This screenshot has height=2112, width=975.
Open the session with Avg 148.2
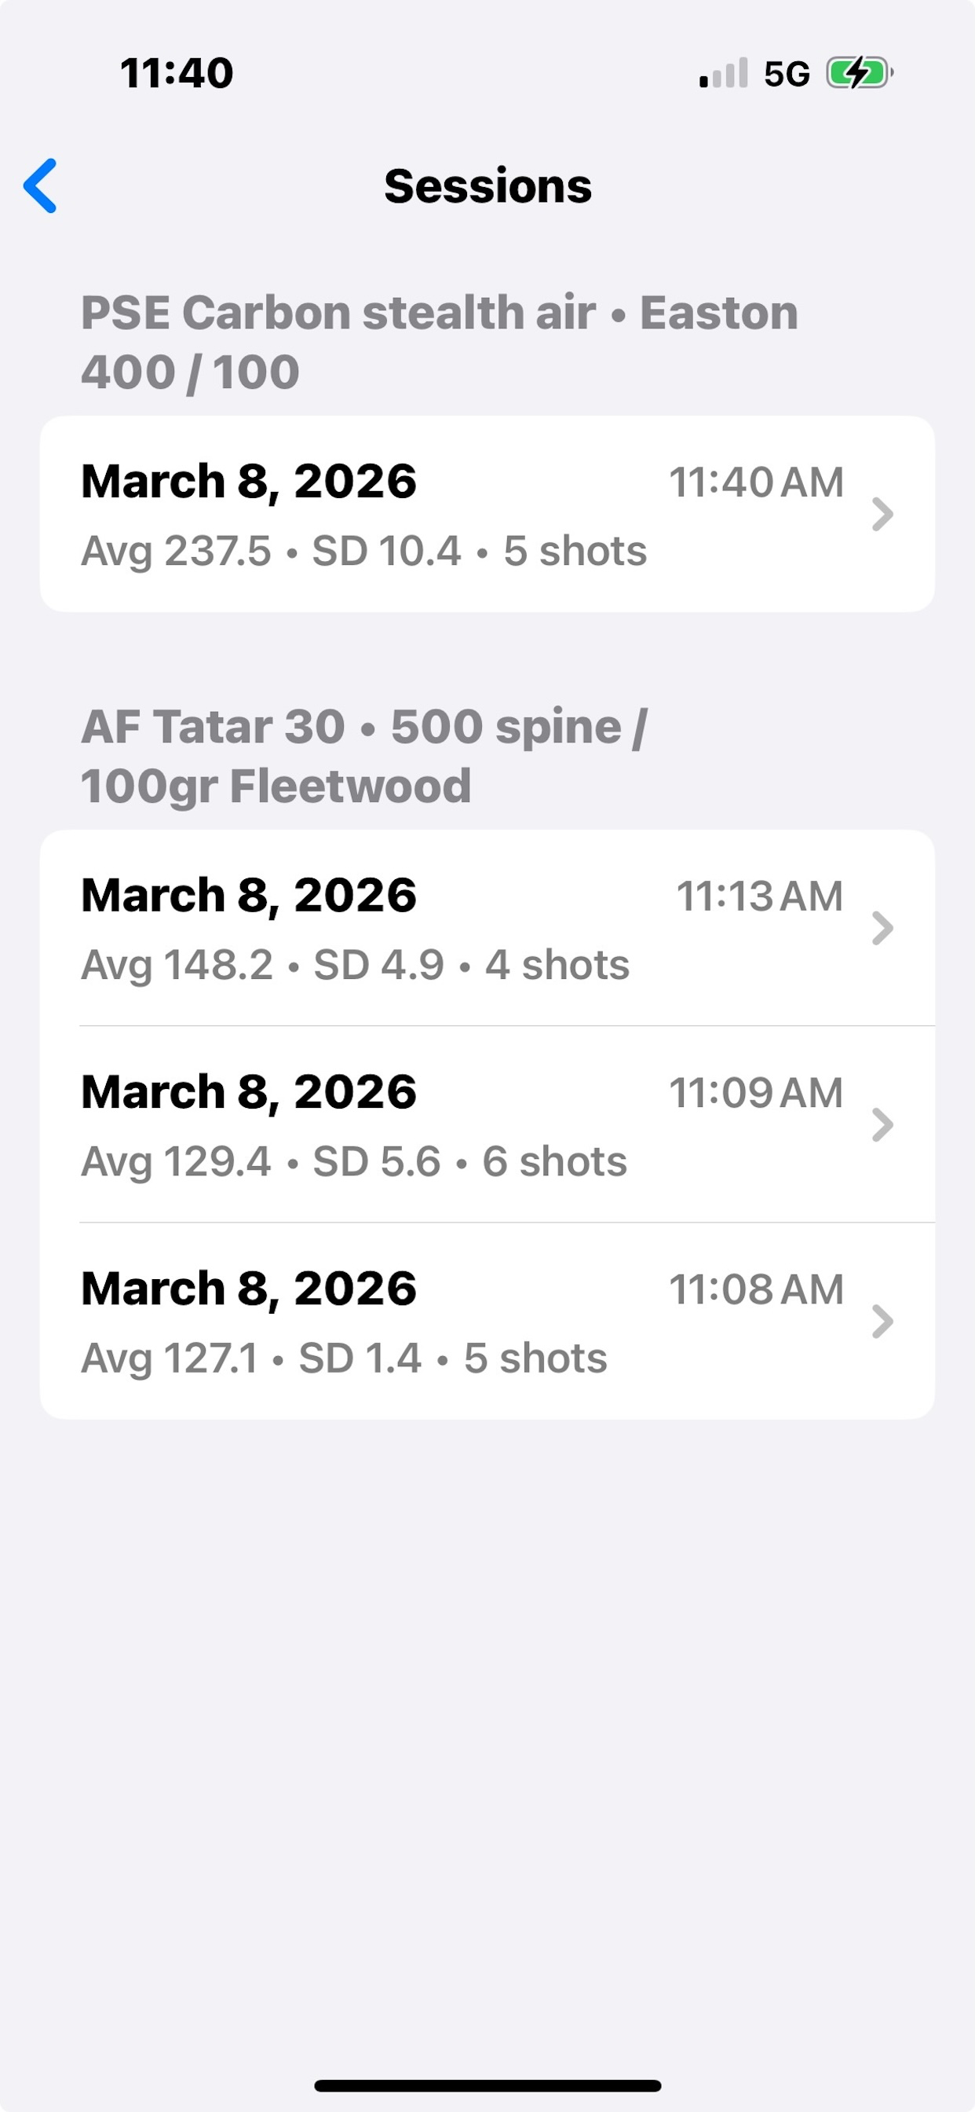click(487, 928)
